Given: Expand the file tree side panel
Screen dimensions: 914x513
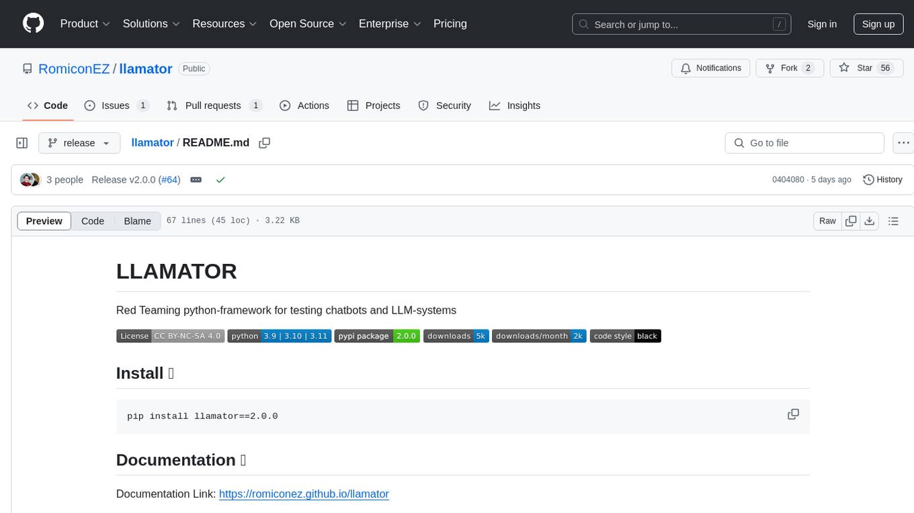Looking at the screenshot, I should pyautogui.click(x=22, y=143).
